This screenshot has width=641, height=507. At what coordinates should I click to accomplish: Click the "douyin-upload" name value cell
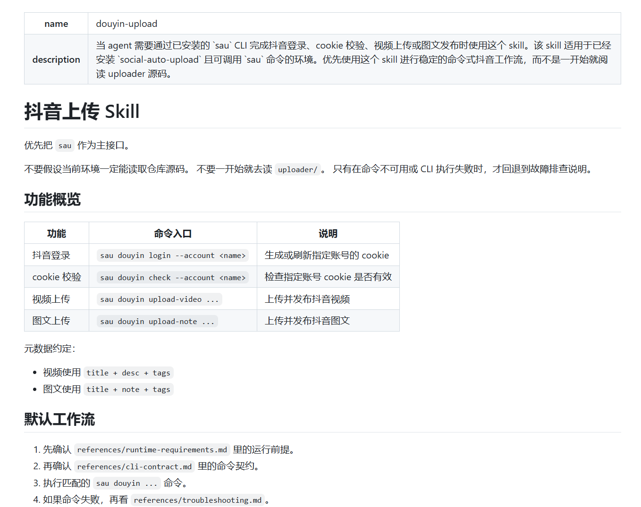127,24
